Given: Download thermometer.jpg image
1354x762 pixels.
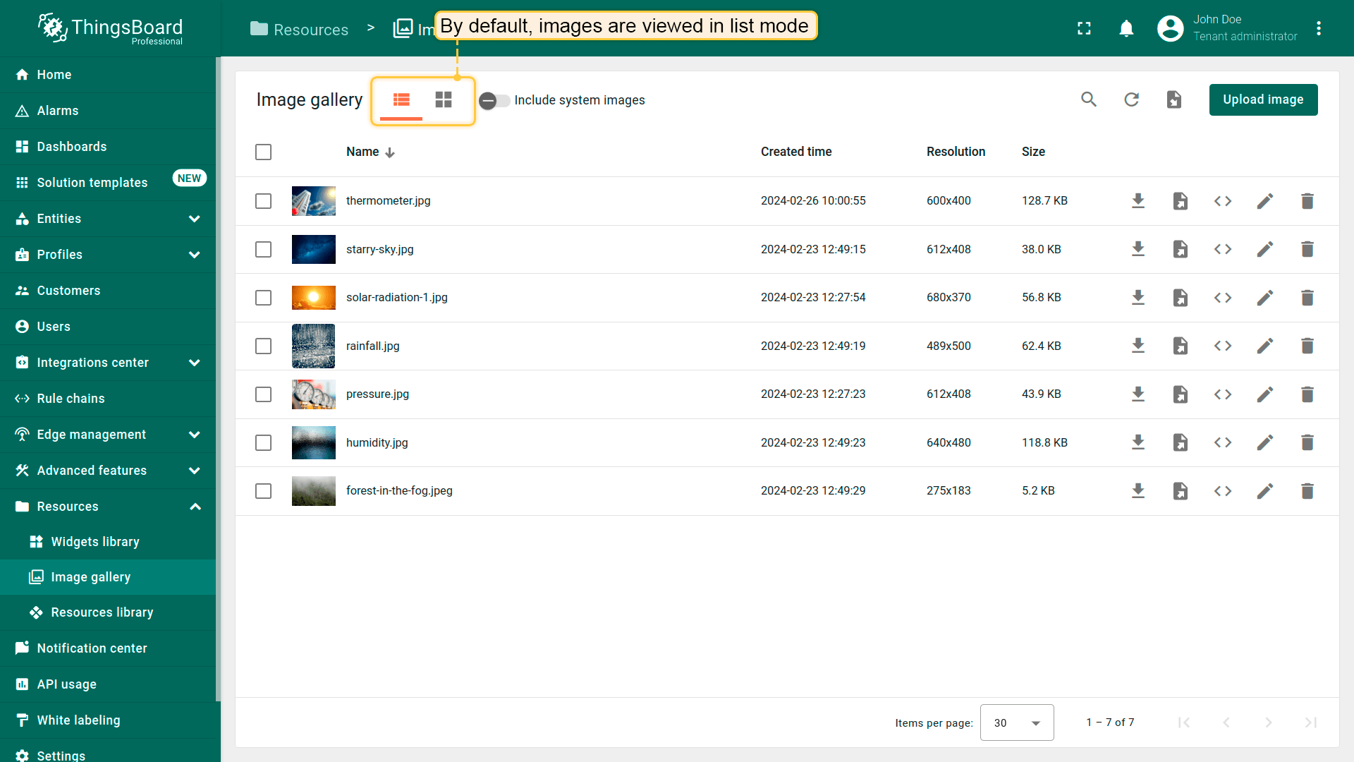Looking at the screenshot, I should point(1138,201).
